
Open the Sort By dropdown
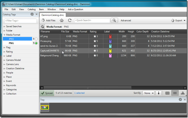click(x=149, y=93)
